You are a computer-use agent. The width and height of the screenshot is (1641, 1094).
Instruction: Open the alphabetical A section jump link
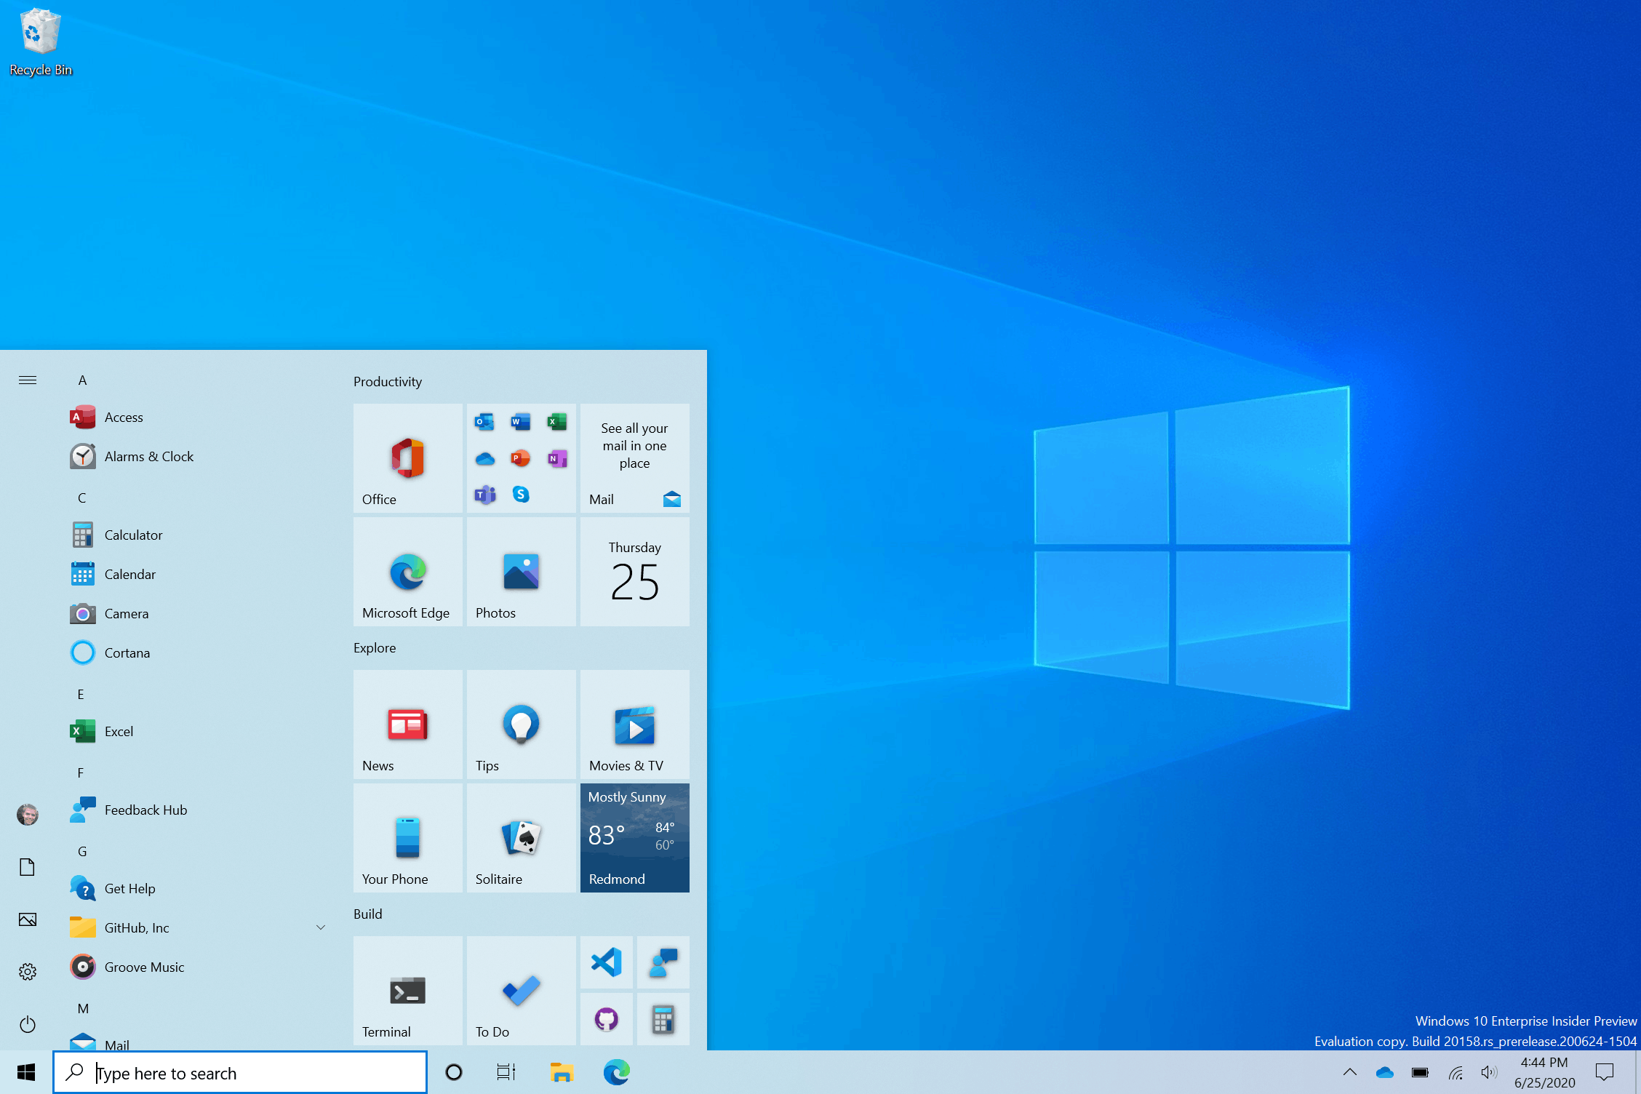[81, 380]
